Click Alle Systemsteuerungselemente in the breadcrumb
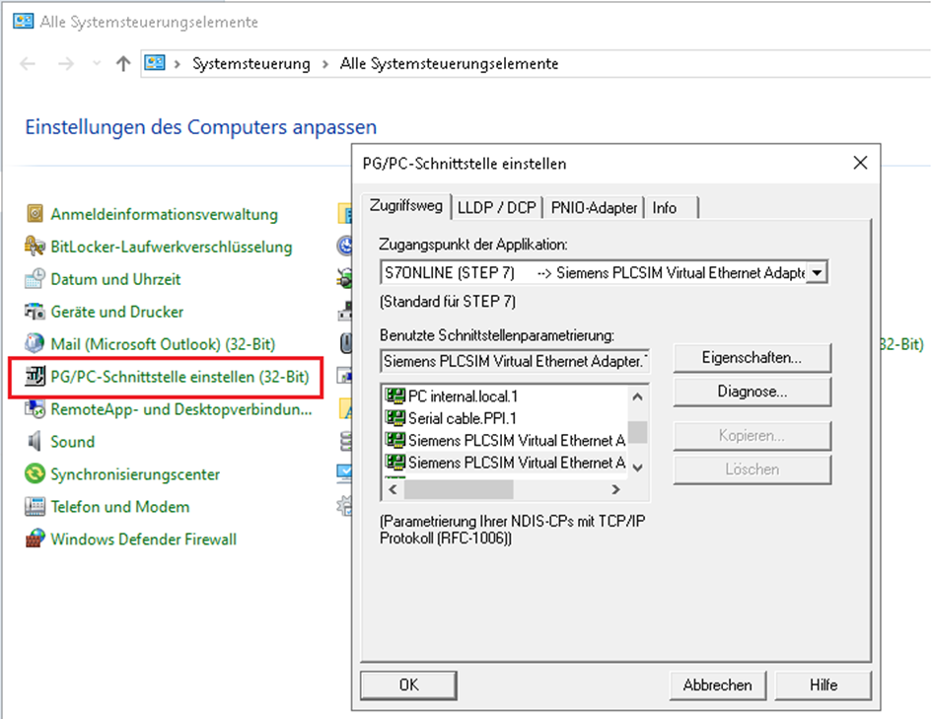 point(449,63)
